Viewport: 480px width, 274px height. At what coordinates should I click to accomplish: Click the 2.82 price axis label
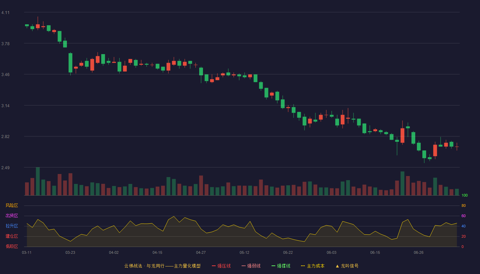point(5,136)
